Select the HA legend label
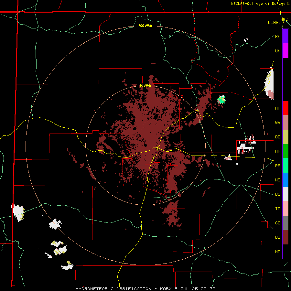The height and width of the screenshot is (291, 291). point(277,108)
